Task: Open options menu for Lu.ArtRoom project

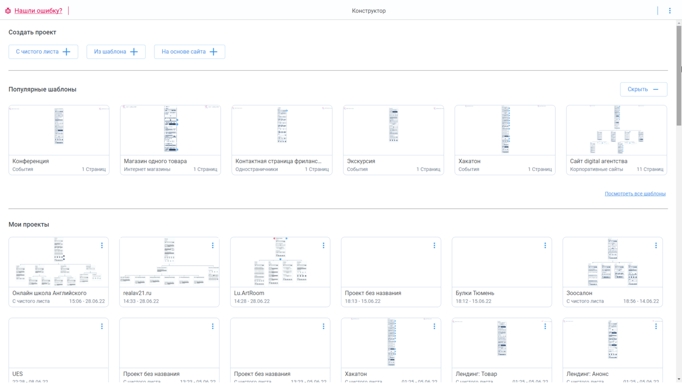Action: tap(324, 245)
